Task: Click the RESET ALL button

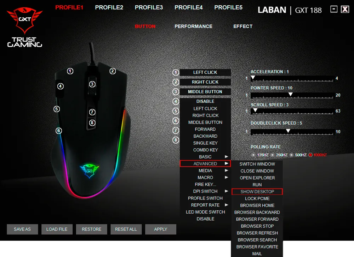Action: pyautogui.click(x=126, y=229)
